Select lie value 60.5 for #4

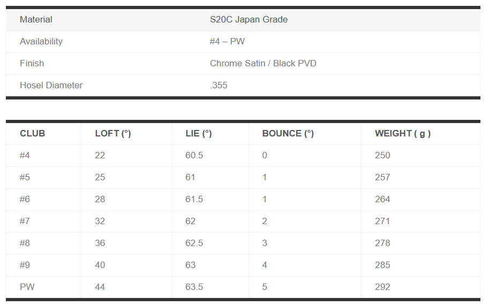(194, 156)
